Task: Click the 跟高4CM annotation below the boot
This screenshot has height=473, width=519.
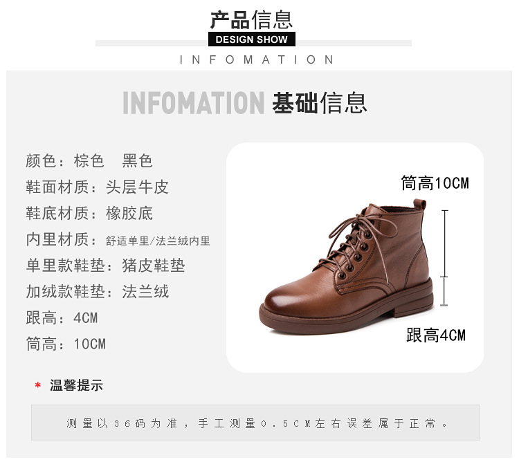Action: point(436,335)
